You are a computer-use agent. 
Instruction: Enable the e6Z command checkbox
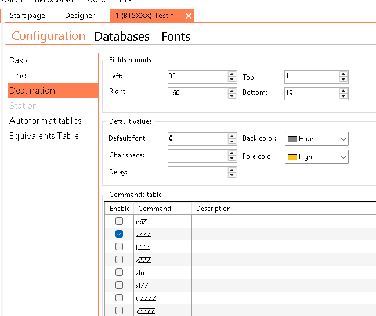click(119, 221)
